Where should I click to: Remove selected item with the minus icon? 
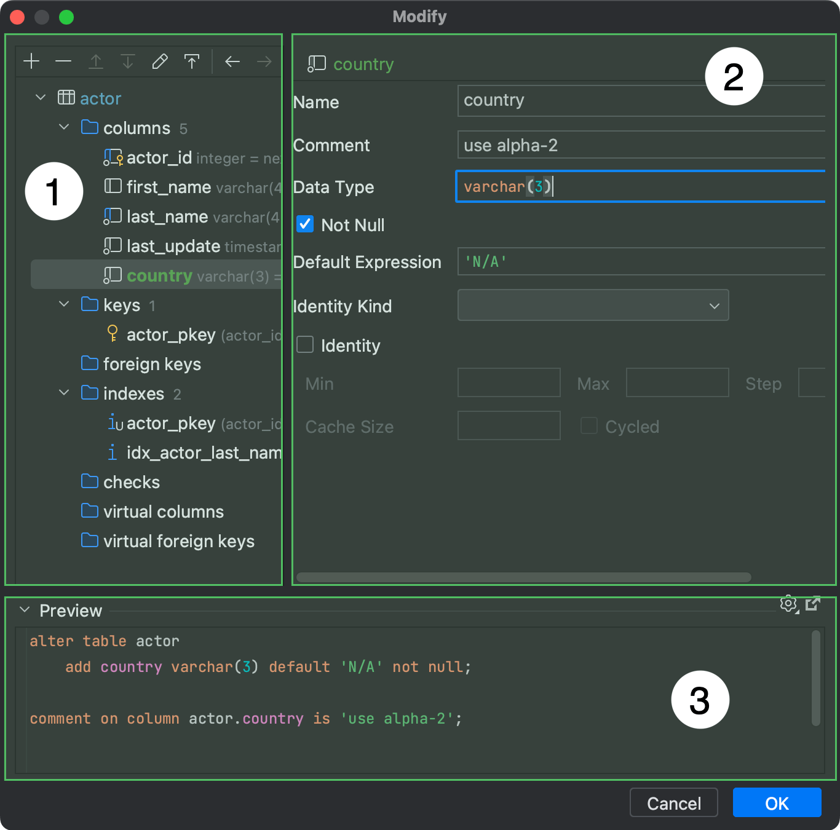point(63,61)
